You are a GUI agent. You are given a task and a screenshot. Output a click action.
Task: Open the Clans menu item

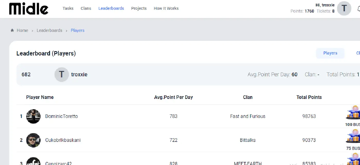click(86, 8)
